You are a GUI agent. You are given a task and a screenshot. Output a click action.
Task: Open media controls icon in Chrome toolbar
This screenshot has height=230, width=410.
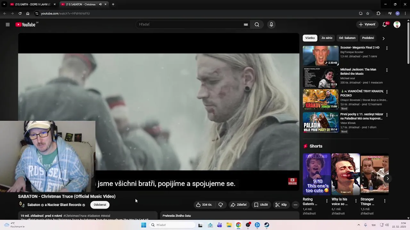coord(389,13)
